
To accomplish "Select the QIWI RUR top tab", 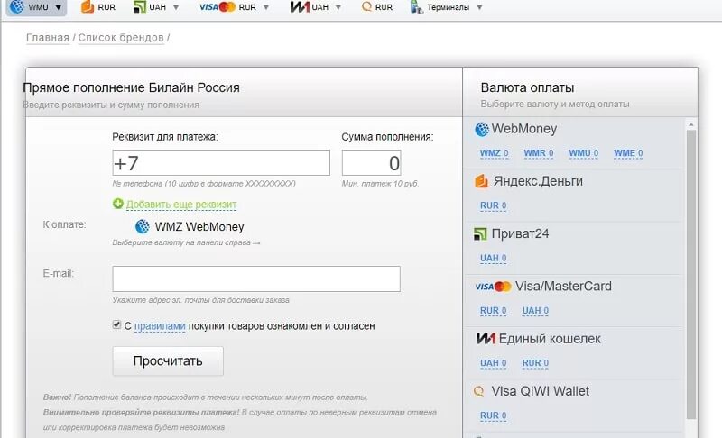I will [x=377, y=7].
